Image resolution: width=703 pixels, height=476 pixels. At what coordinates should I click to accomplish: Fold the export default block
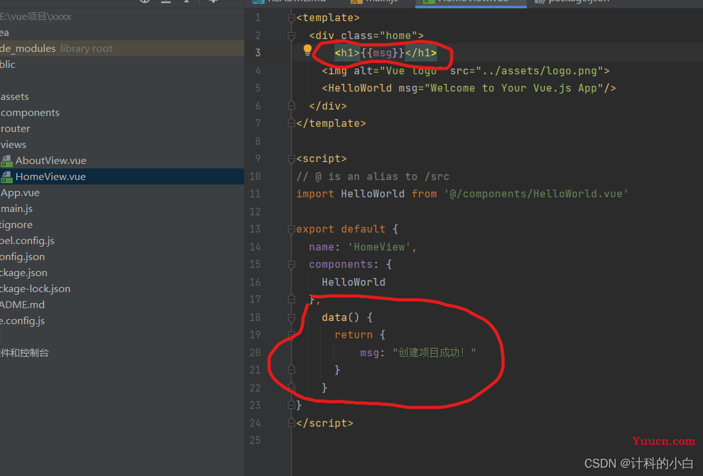coord(292,229)
